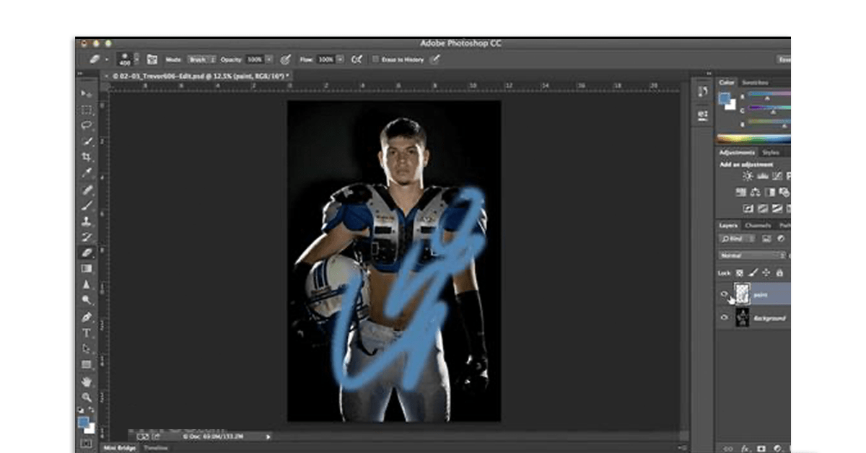This screenshot has width=866, height=453.
Task: Toggle visibility of the paint layer
Action: 725,294
